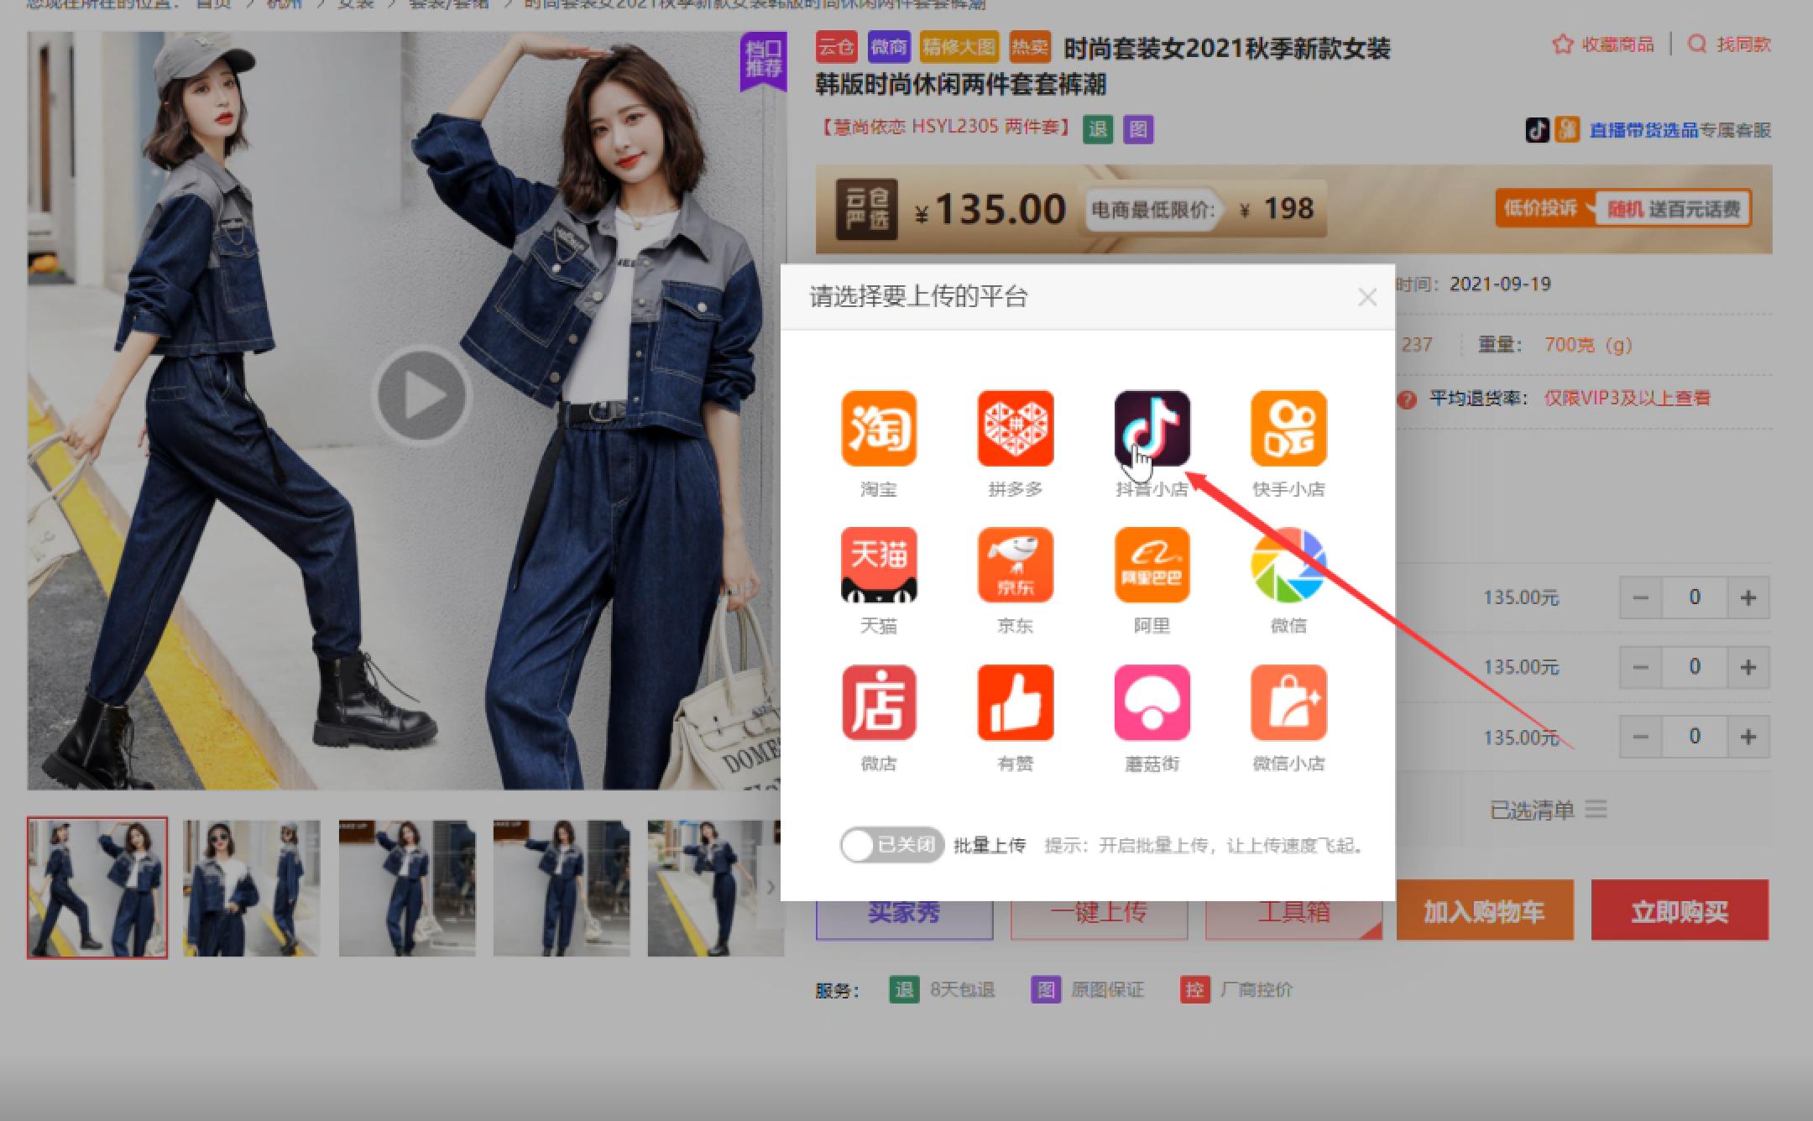Pick the Douyin shop (抖音小店) icon
This screenshot has width=1813, height=1121.
[x=1152, y=428]
